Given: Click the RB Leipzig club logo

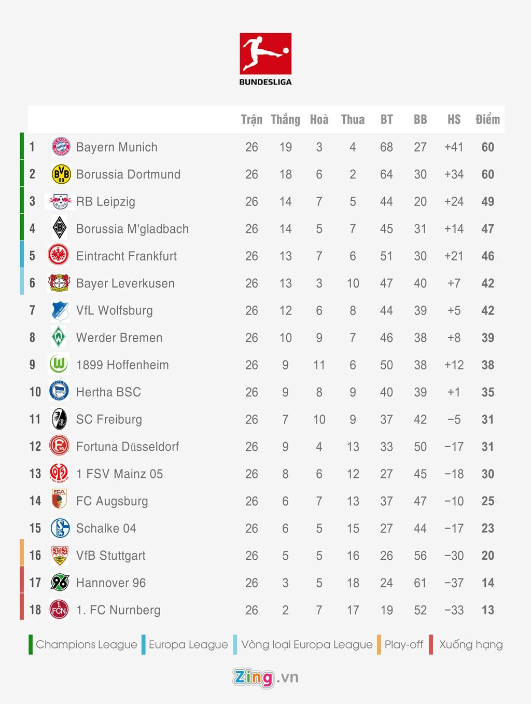Looking at the screenshot, I should pyautogui.click(x=60, y=202).
